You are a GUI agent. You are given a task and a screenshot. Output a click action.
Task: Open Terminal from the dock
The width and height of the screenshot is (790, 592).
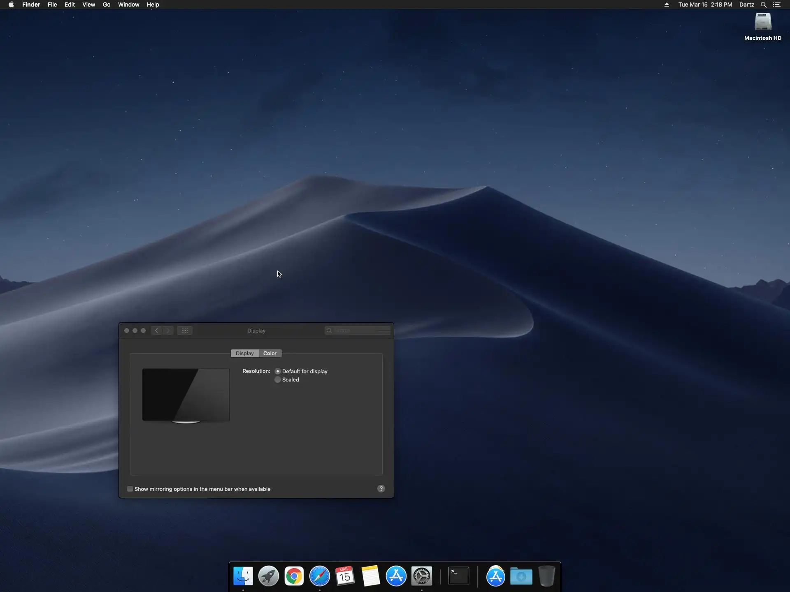tap(458, 576)
